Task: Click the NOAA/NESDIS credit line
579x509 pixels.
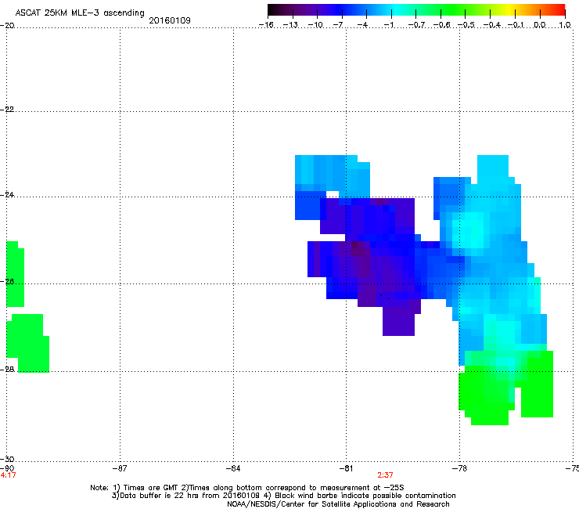Action: click(338, 504)
